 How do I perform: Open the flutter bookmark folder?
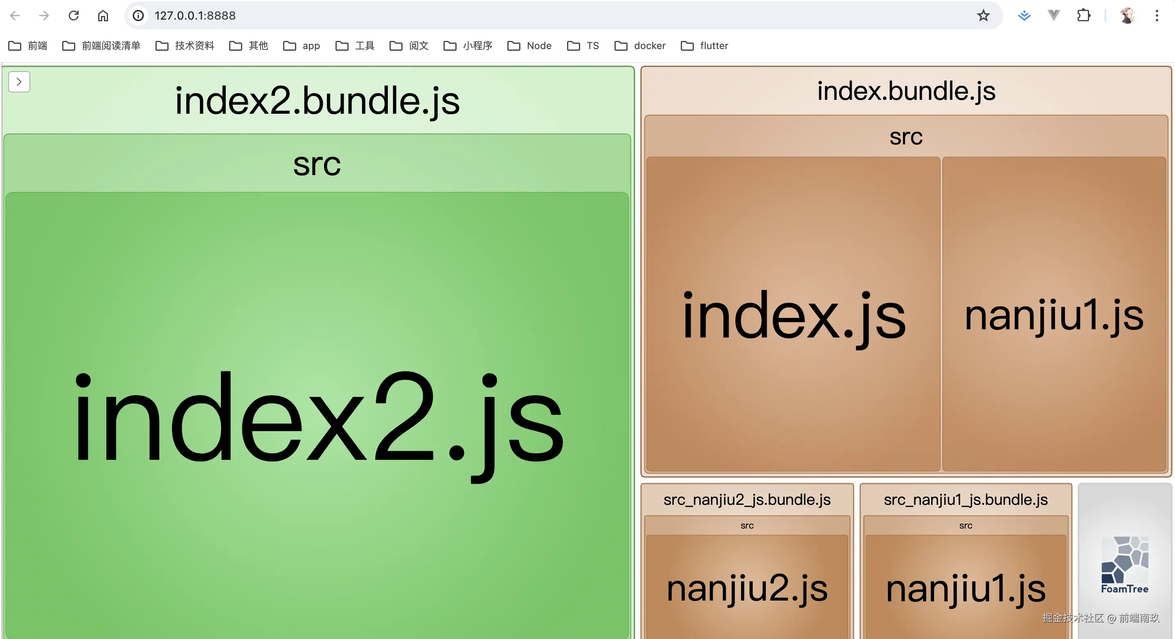[x=704, y=45]
